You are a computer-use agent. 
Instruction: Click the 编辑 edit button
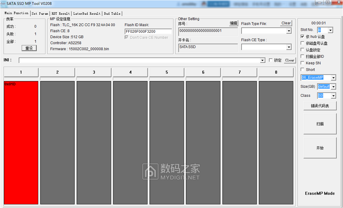tap(233, 23)
